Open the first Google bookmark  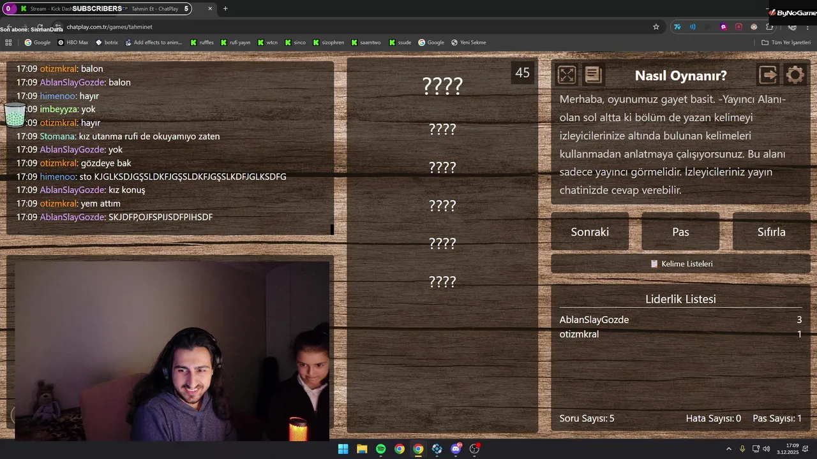(x=38, y=43)
